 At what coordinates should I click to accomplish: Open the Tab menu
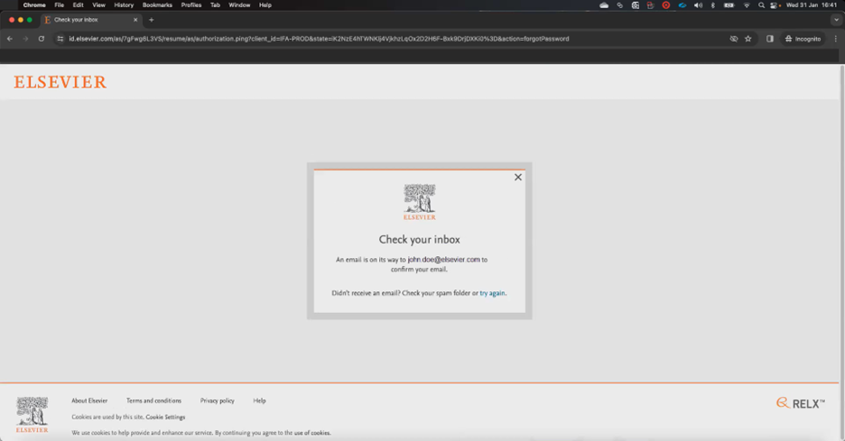pyautogui.click(x=215, y=5)
